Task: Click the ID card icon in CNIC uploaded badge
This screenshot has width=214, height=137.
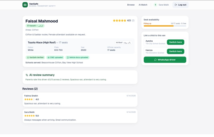Action: pos(49,57)
